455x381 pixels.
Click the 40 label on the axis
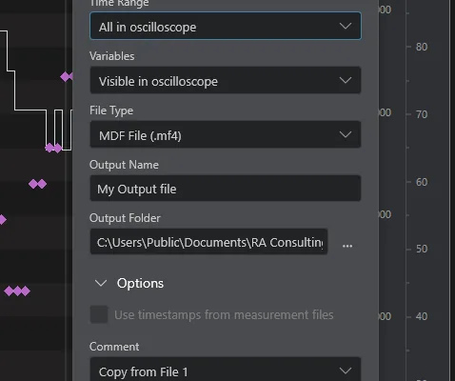422,316
